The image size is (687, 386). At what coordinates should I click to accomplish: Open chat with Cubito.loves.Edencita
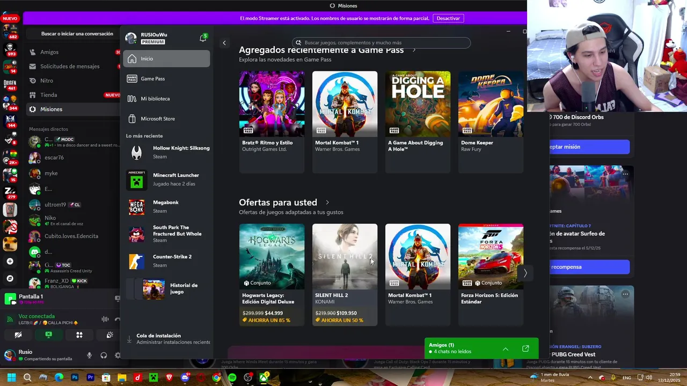pos(74,236)
